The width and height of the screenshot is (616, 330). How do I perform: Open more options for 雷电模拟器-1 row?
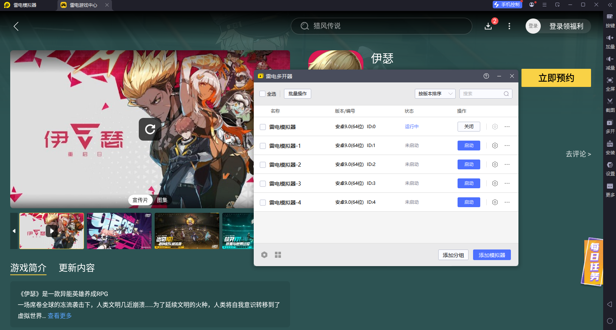(x=507, y=146)
